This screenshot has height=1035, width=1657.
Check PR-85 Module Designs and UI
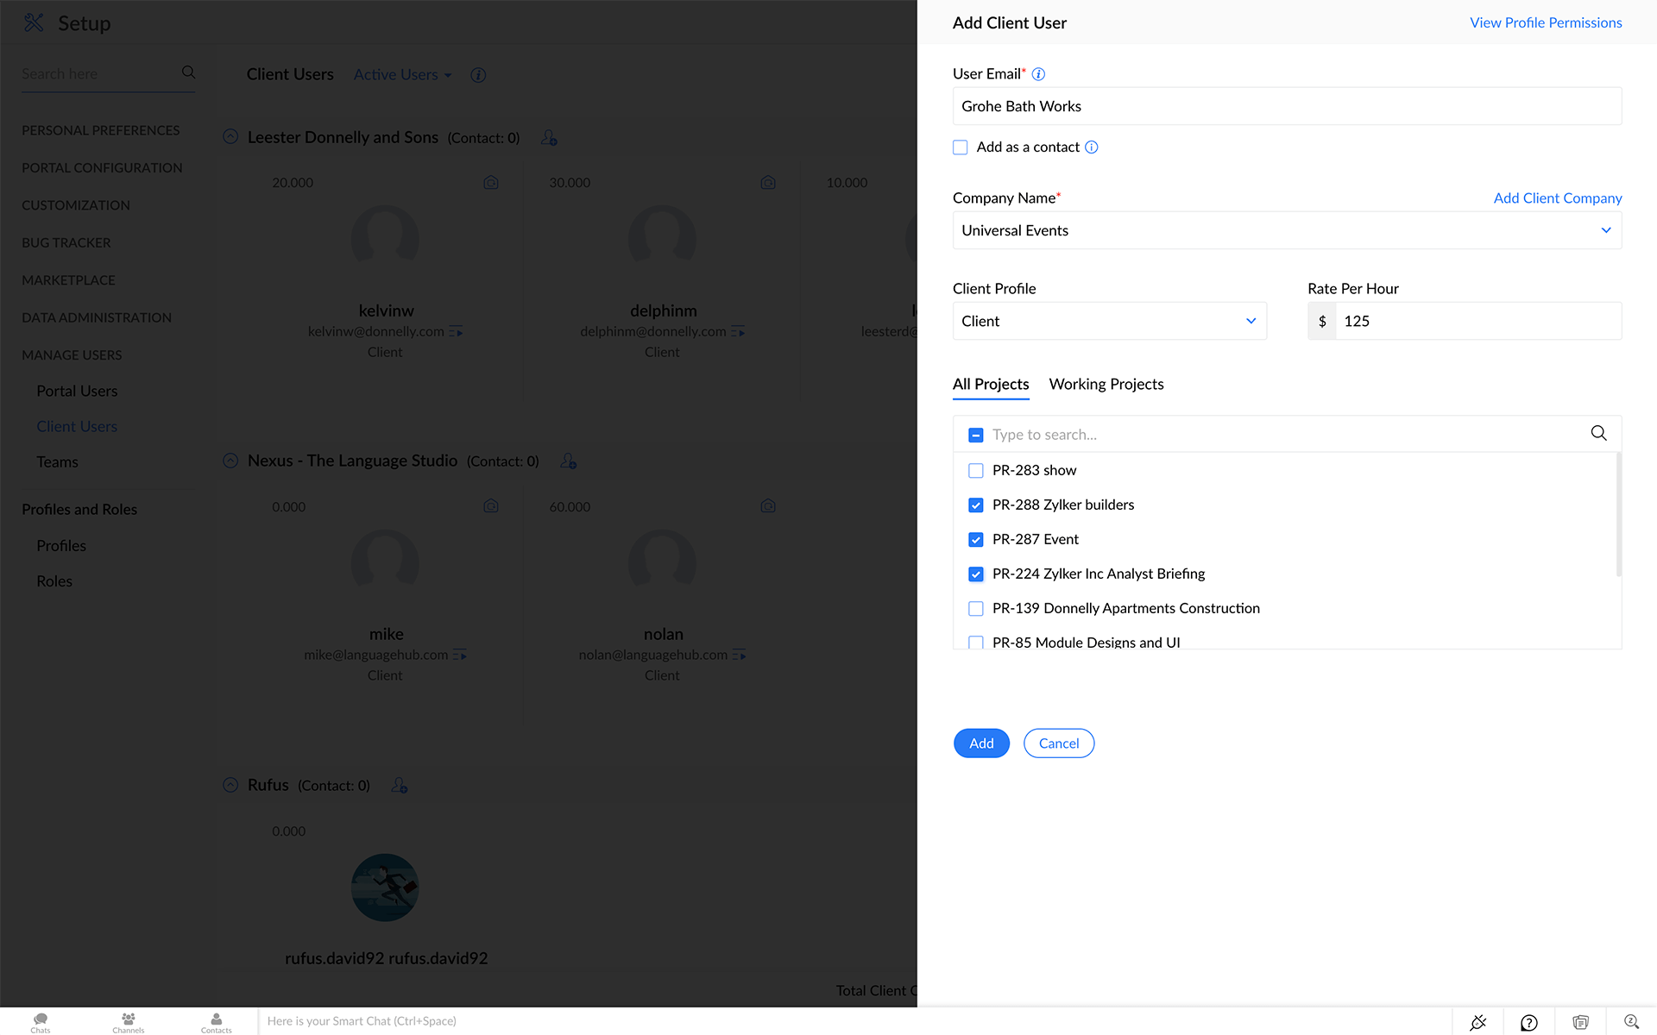click(975, 643)
